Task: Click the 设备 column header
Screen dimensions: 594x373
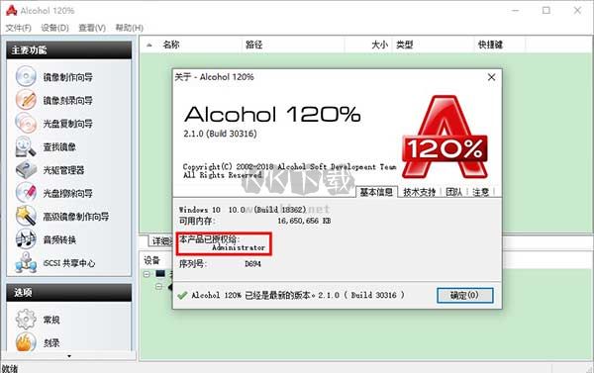Action: tap(151, 260)
